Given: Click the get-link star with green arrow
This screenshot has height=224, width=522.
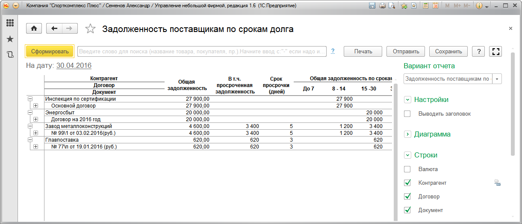Looking at the screenshot, I should click(404, 6).
